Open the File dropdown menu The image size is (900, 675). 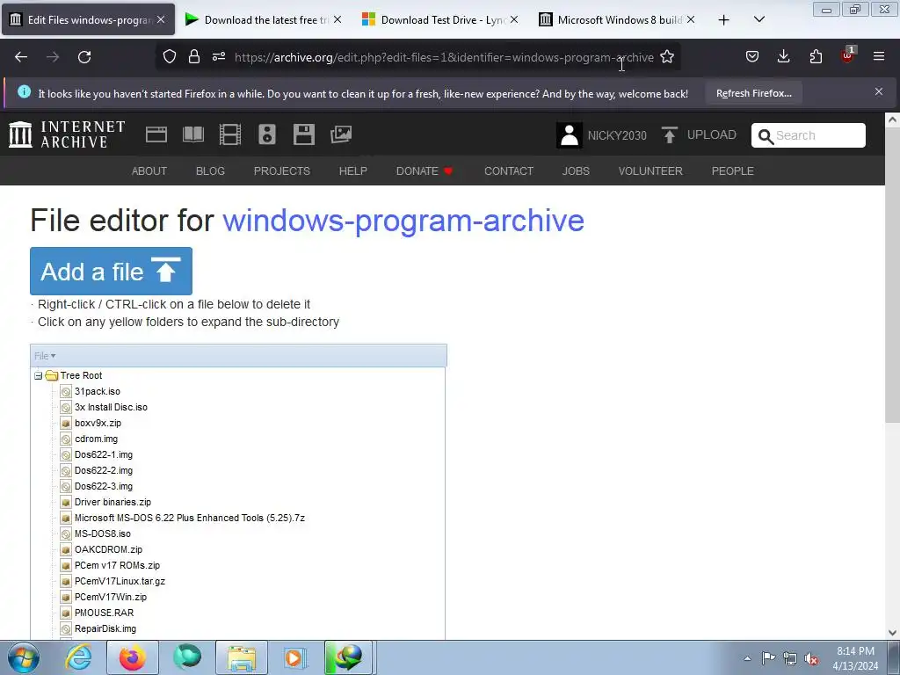coord(45,356)
